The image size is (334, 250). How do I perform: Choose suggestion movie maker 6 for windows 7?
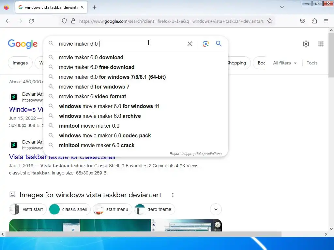click(136, 87)
